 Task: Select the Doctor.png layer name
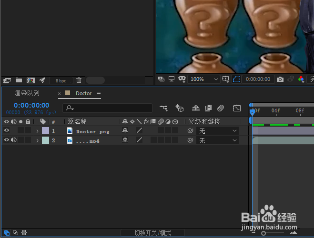(93, 131)
